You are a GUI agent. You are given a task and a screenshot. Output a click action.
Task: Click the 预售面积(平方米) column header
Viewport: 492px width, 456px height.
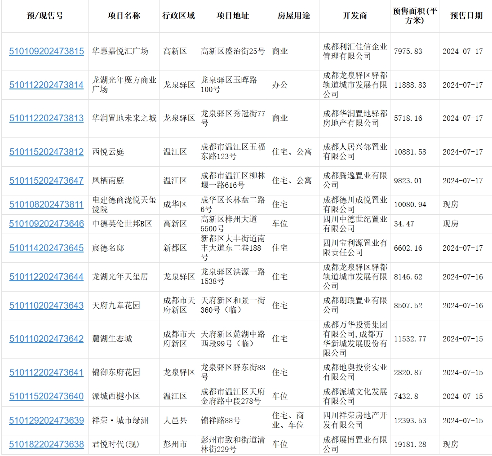click(x=415, y=16)
